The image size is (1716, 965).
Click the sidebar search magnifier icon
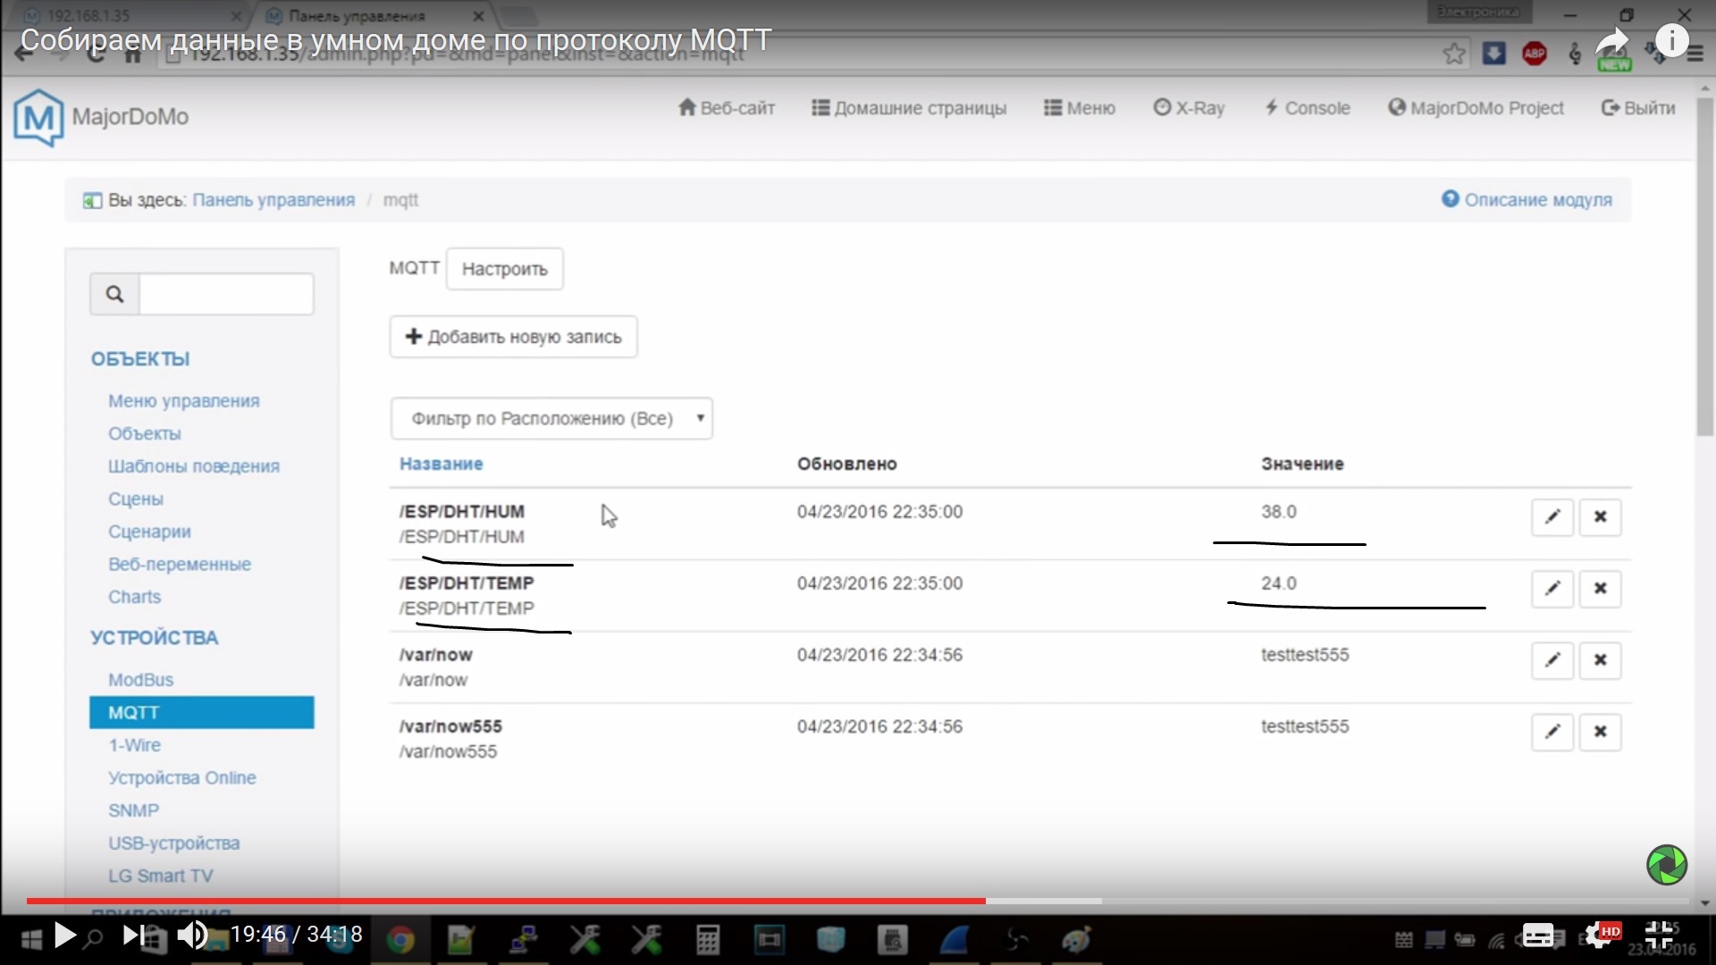coord(114,294)
